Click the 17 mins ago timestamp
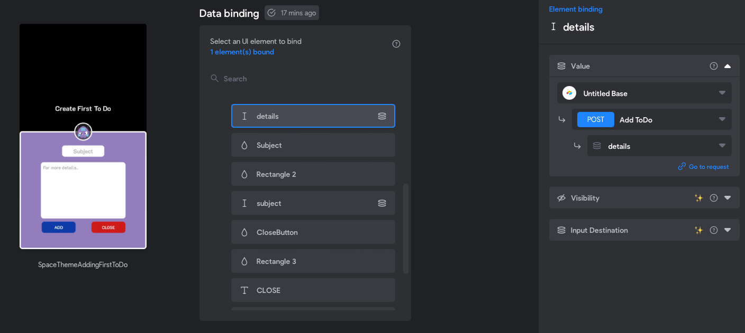The image size is (745, 333). tap(298, 13)
